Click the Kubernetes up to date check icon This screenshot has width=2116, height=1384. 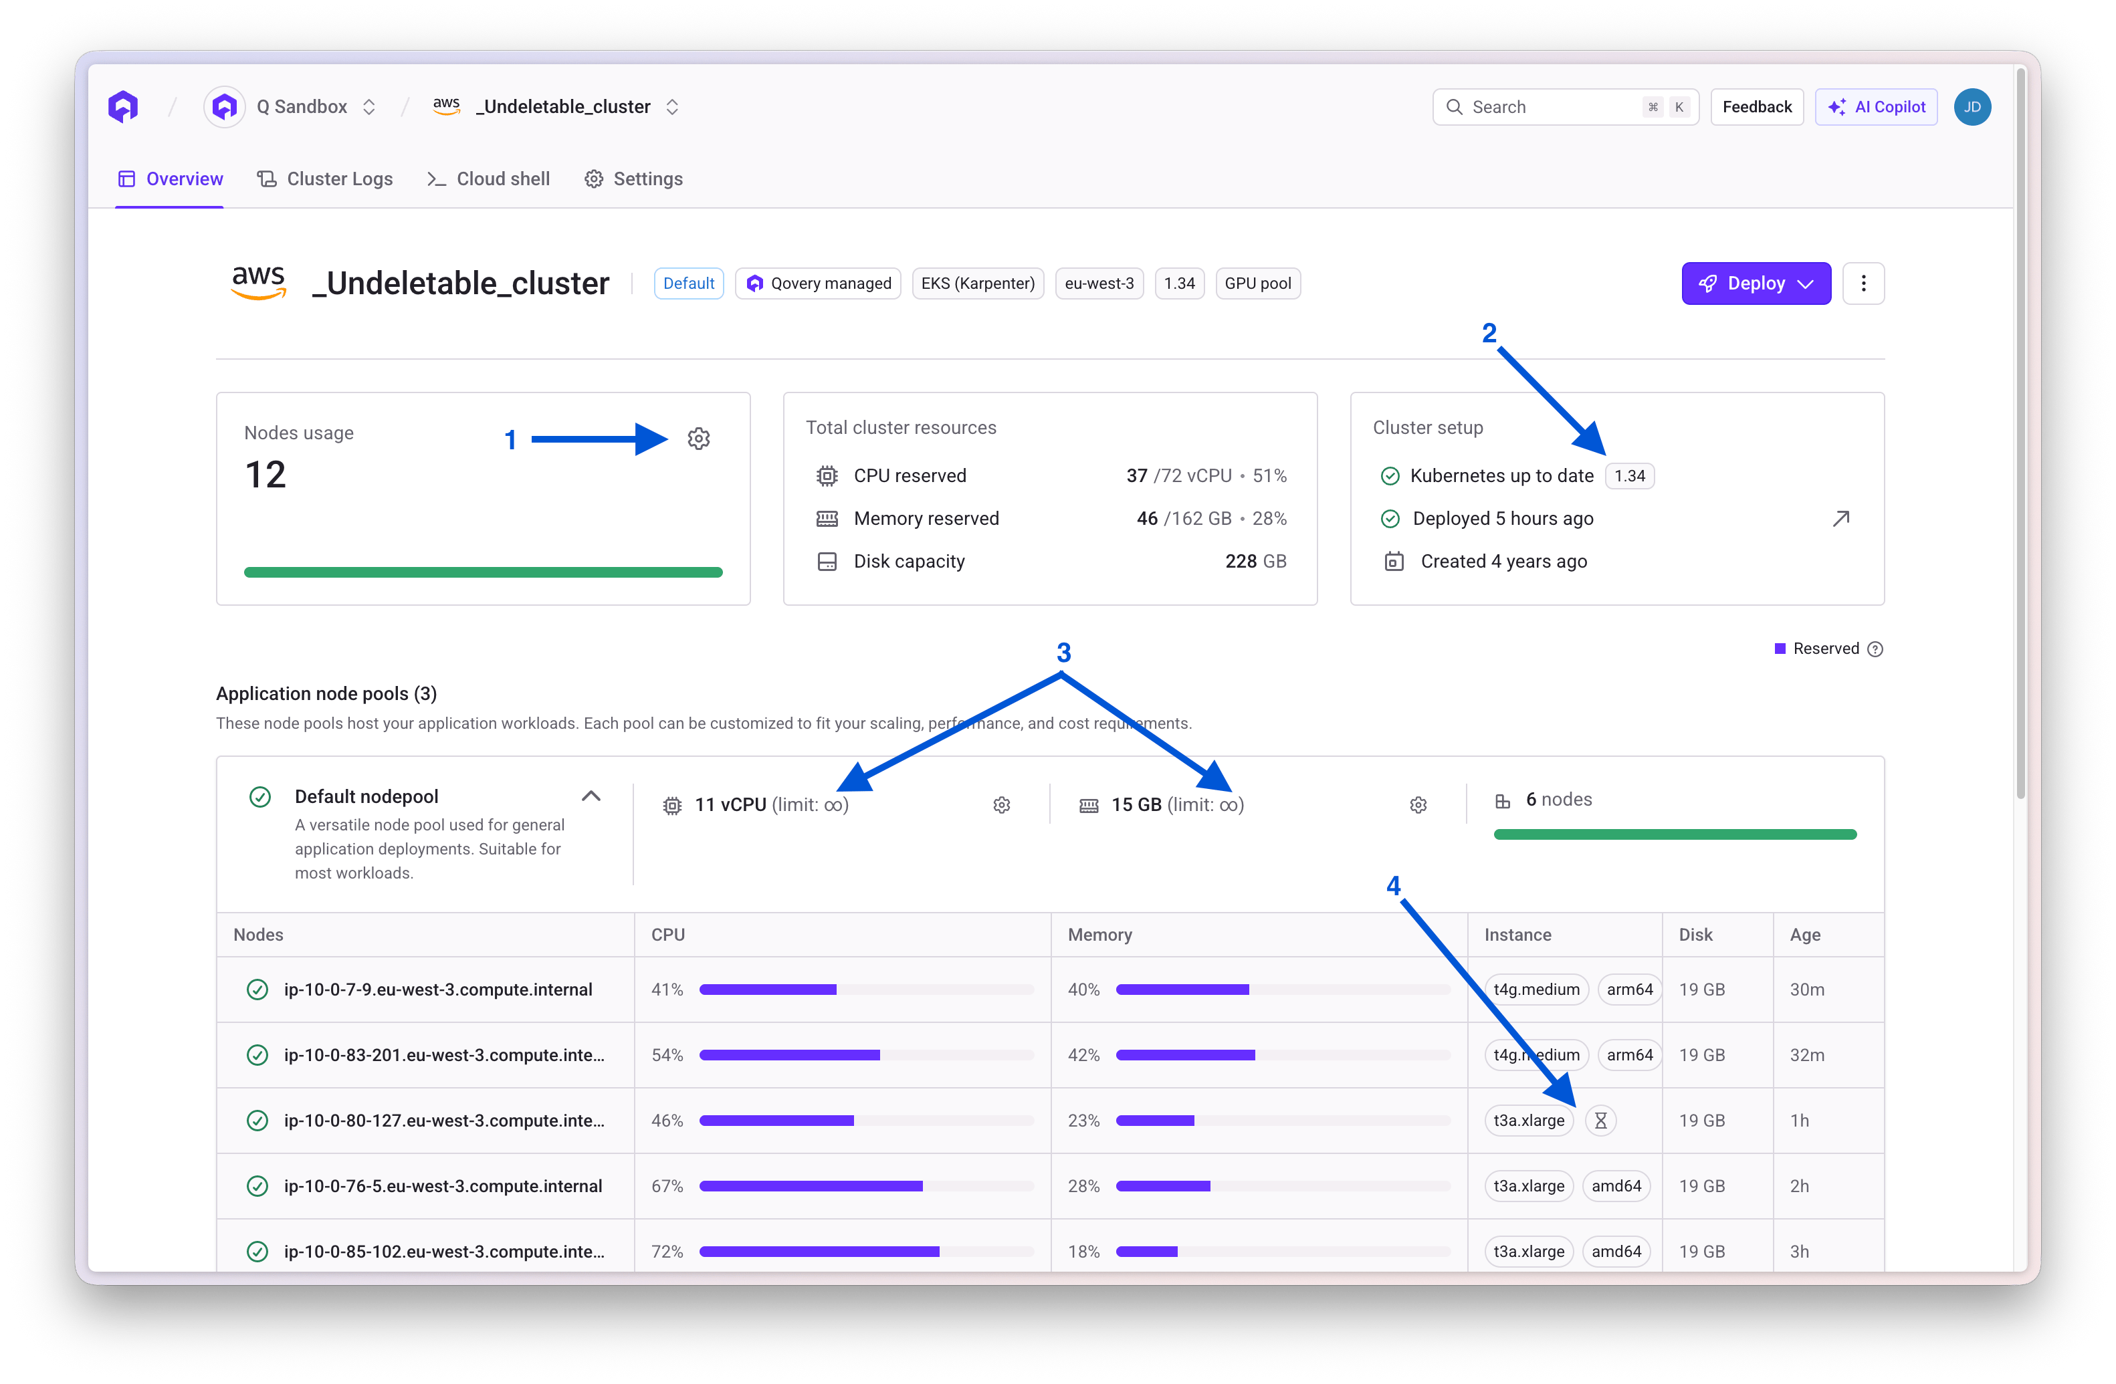click(1390, 475)
